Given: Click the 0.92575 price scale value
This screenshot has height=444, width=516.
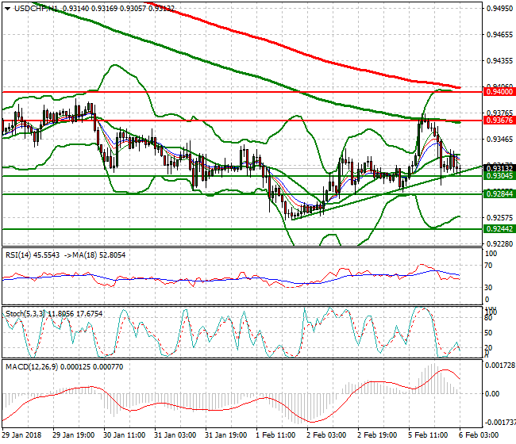Looking at the screenshot, I should click(x=499, y=217).
